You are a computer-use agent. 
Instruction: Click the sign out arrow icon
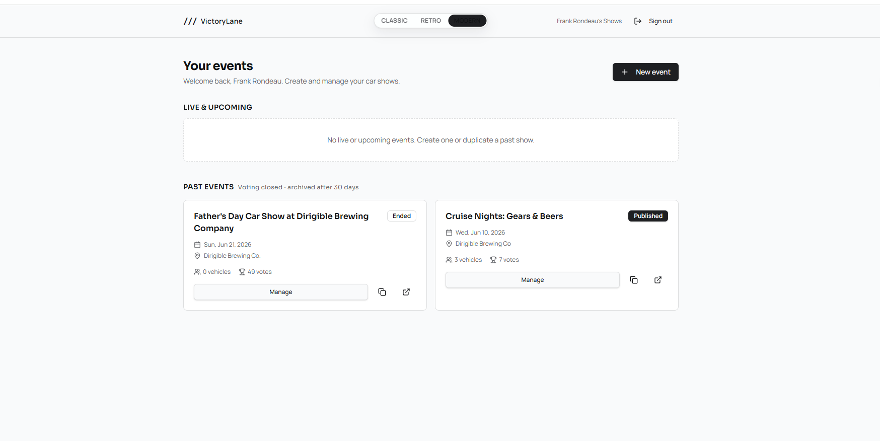click(x=638, y=21)
